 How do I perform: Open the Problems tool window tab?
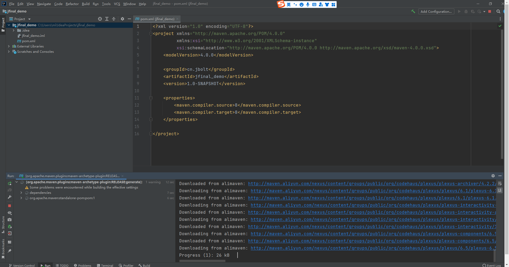[83, 265]
